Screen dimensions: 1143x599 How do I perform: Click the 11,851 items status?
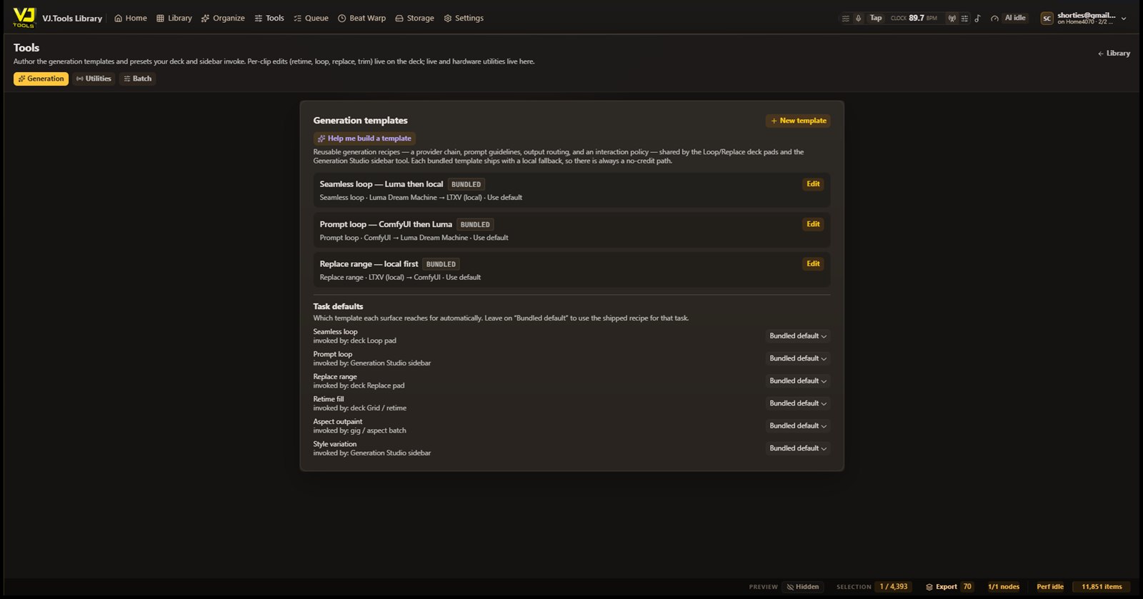(x=1102, y=587)
